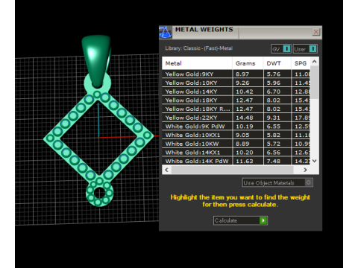Click the Metal column header
This screenshot has width=358, height=268.
click(197, 63)
